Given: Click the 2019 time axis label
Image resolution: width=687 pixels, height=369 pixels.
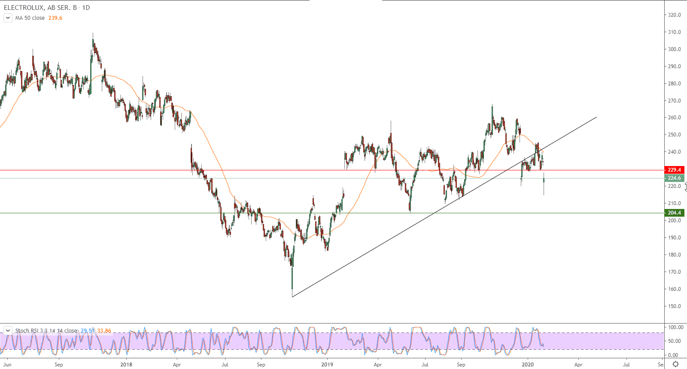Looking at the screenshot, I should coord(327,365).
